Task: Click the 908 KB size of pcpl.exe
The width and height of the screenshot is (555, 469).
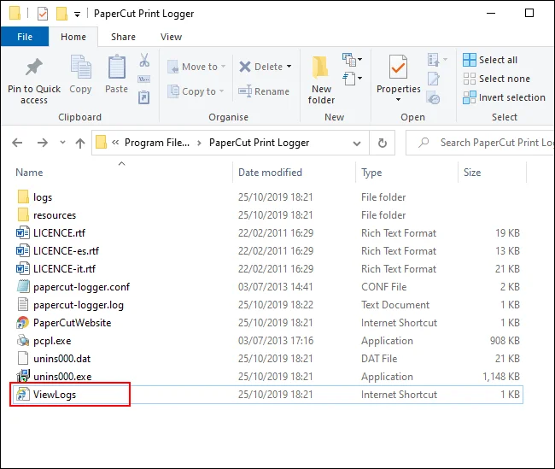Action: click(505, 341)
